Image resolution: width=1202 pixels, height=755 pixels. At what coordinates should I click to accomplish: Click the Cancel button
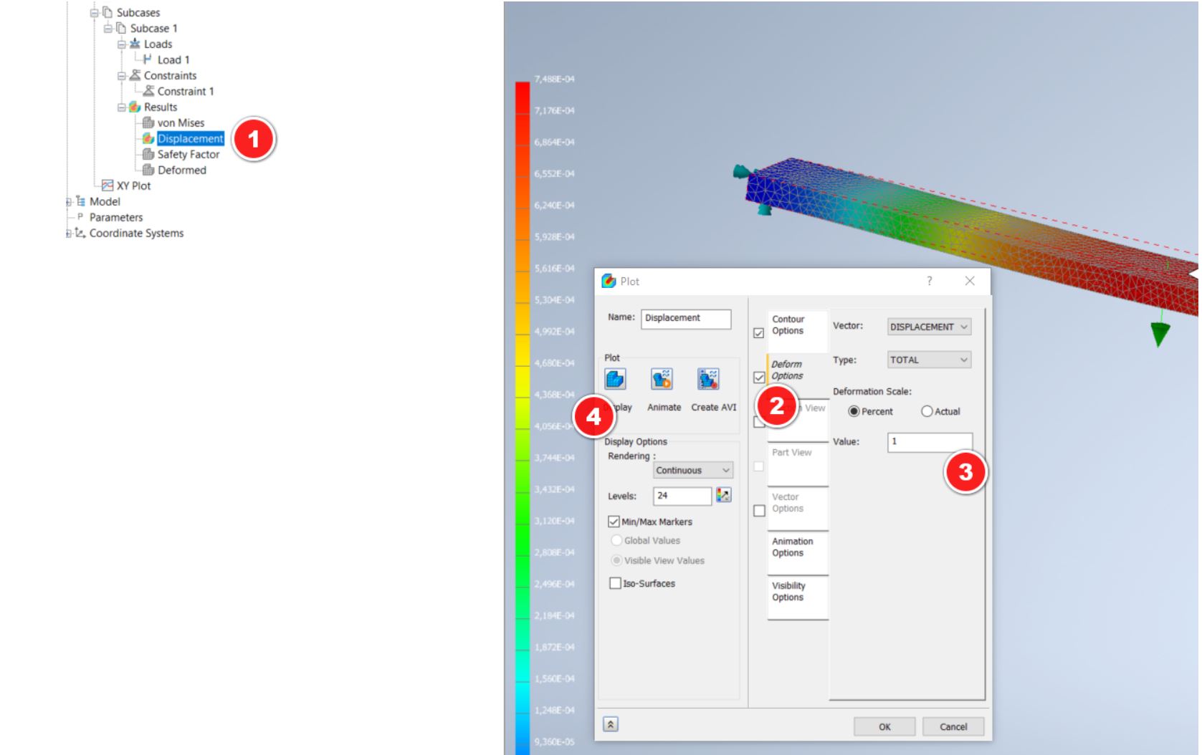954,726
